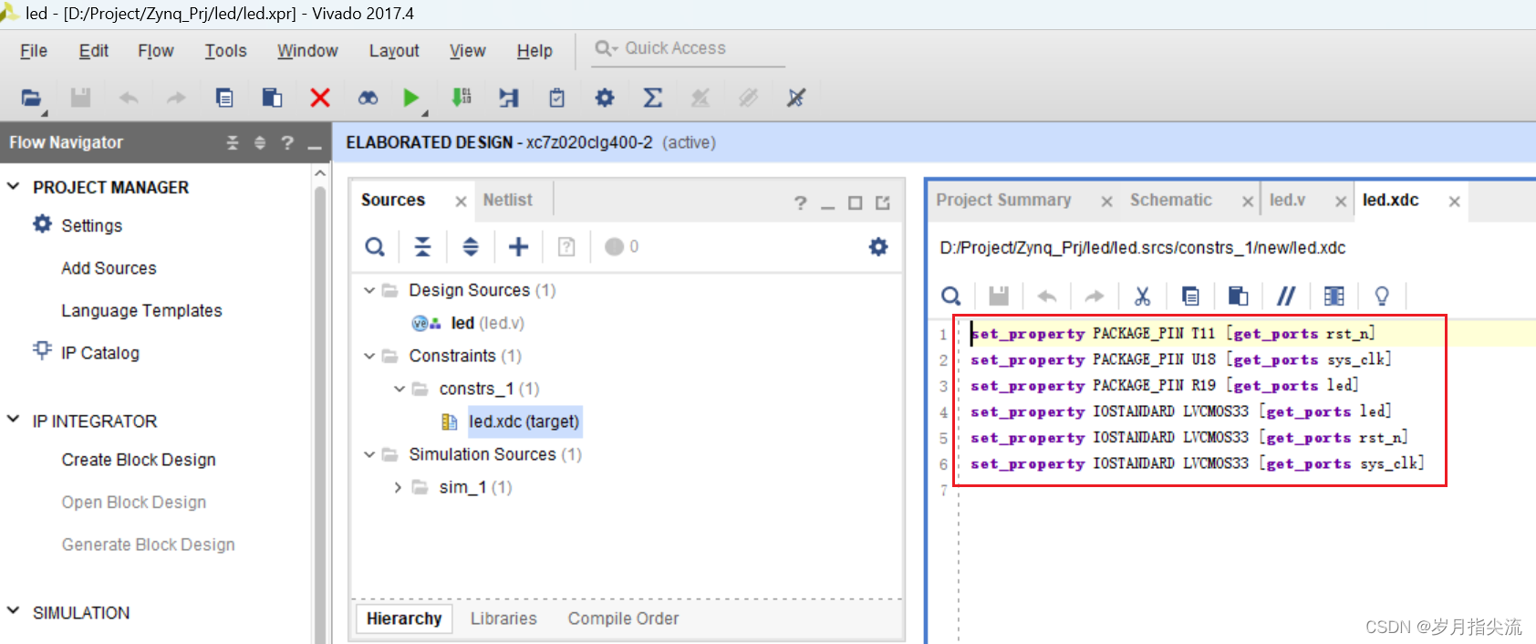Collapse the Constraints tree node

[x=369, y=356]
